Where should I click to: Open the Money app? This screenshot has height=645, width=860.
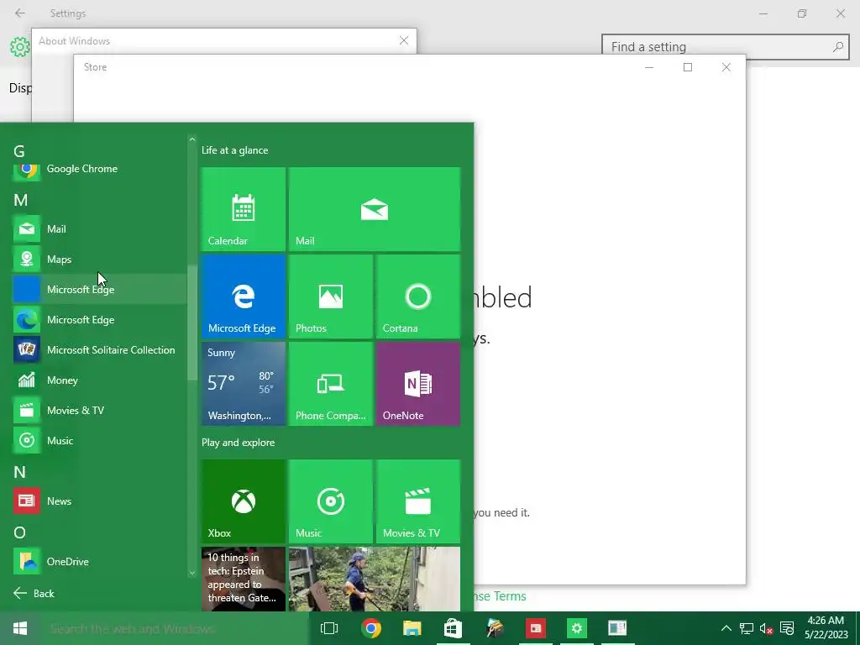coord(99,380)
